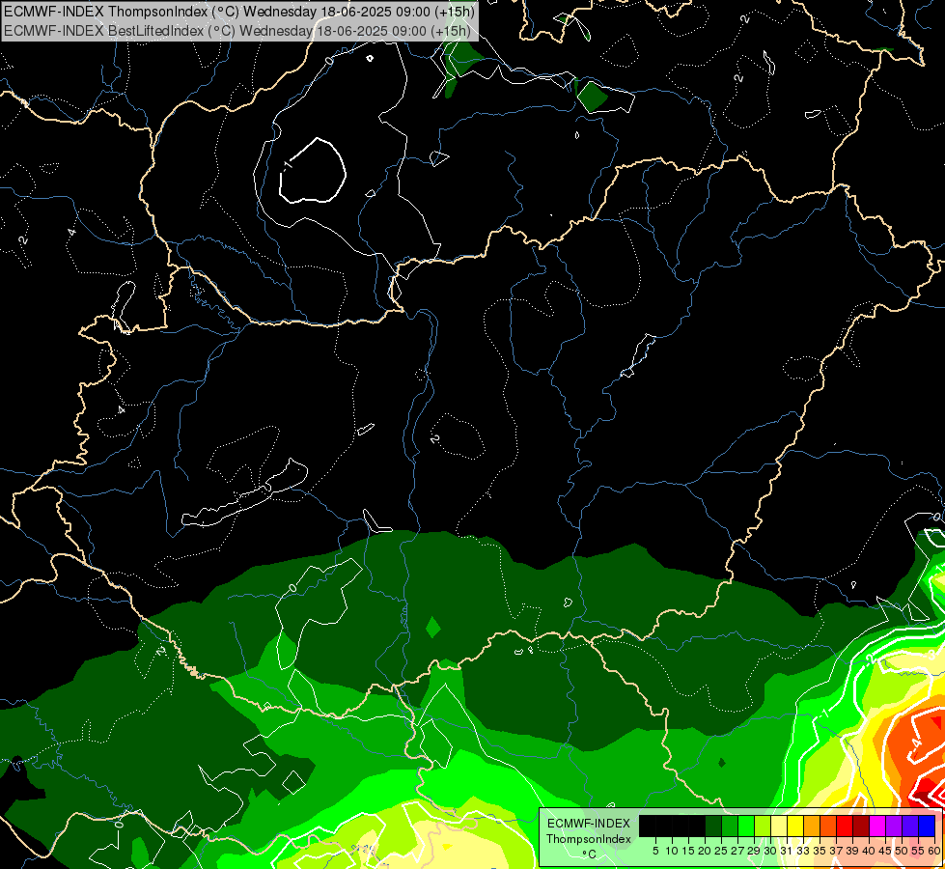
Task: Click the ThompsonIndex title line at top
Action: coord(238,12)
